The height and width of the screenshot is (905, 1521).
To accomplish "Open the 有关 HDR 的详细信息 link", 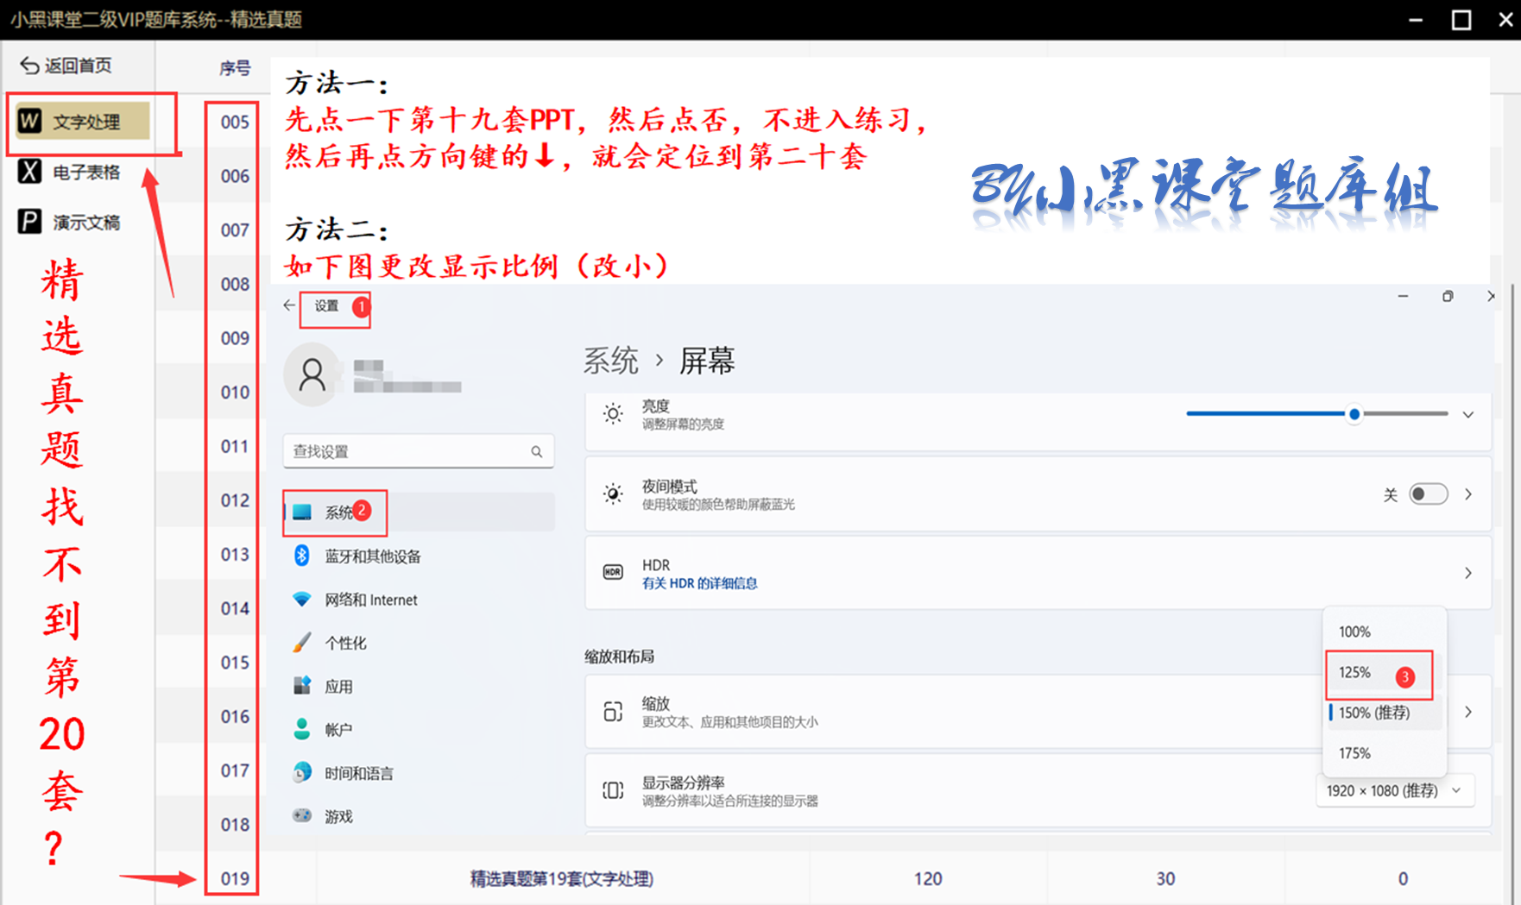I will pyautogui.click(x=700, y=583).
